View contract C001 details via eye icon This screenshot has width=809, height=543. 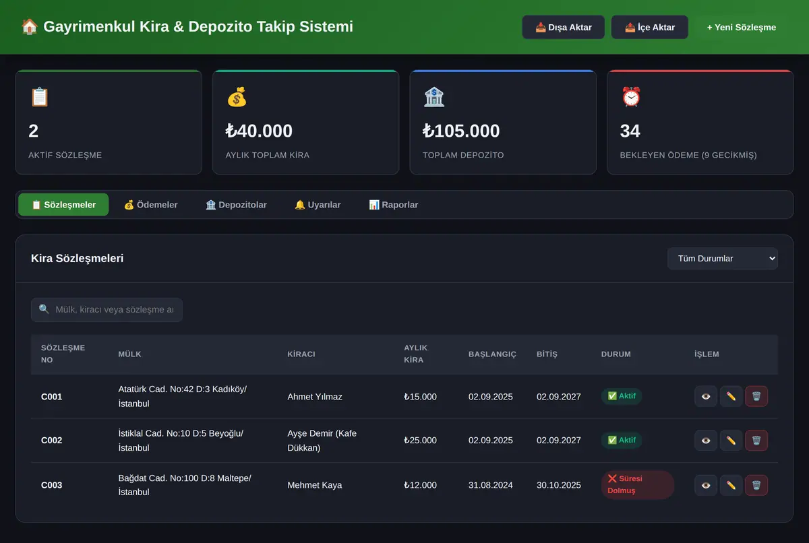(706, 396)
